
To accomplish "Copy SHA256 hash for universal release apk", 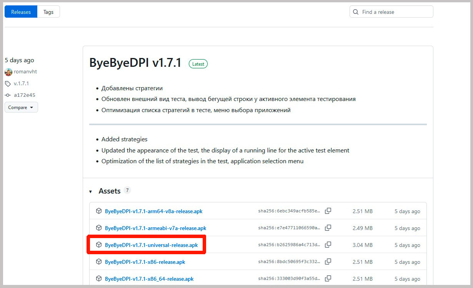I will tap(328, 245).
